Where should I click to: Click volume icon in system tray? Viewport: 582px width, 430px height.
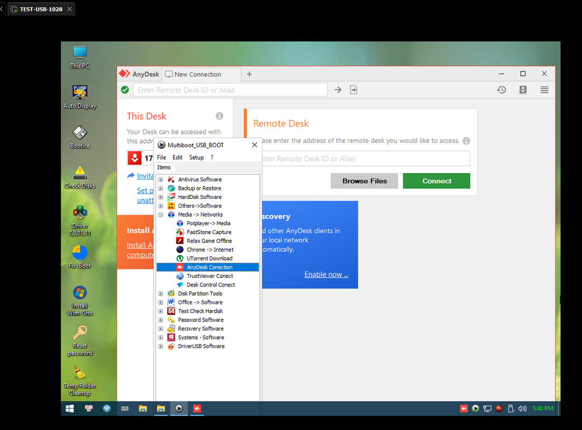[522, 408]
